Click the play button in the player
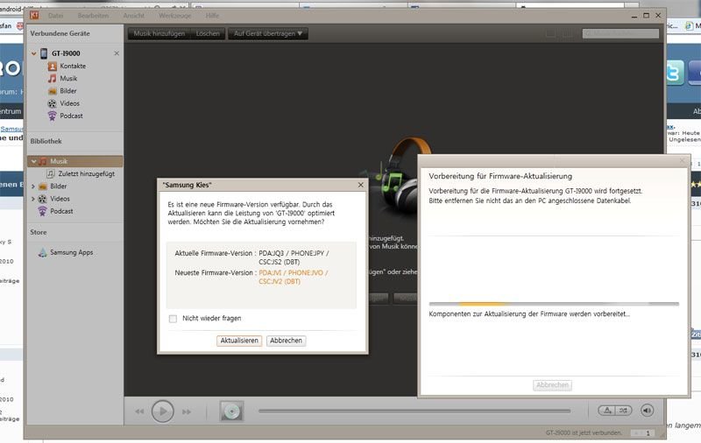Viewport: 701px width, 443px height. (162, 411)
